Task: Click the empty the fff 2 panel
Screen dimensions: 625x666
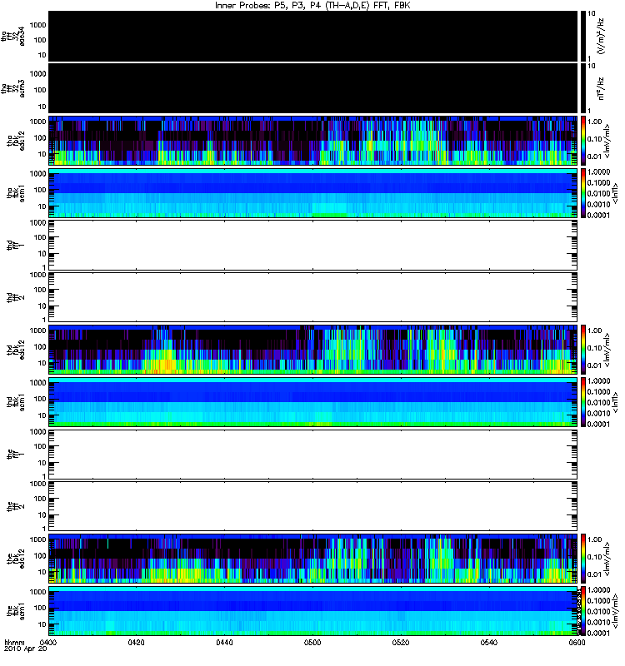Action: tap(312, 506)
